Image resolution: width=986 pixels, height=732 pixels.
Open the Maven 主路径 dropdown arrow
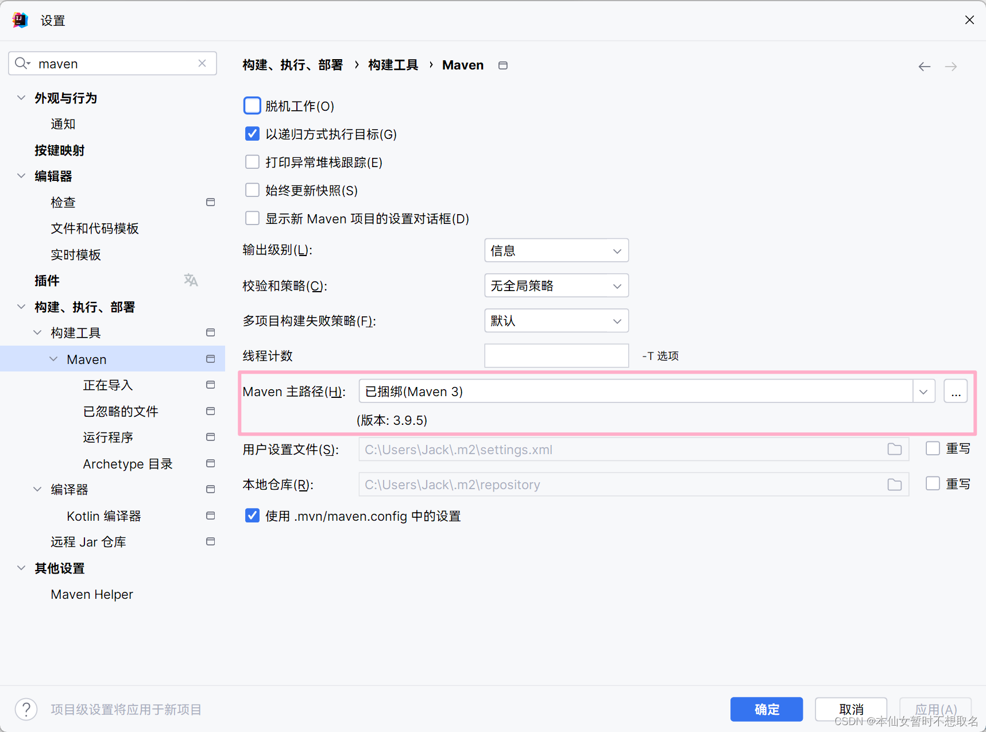click(x=923, y=392)
